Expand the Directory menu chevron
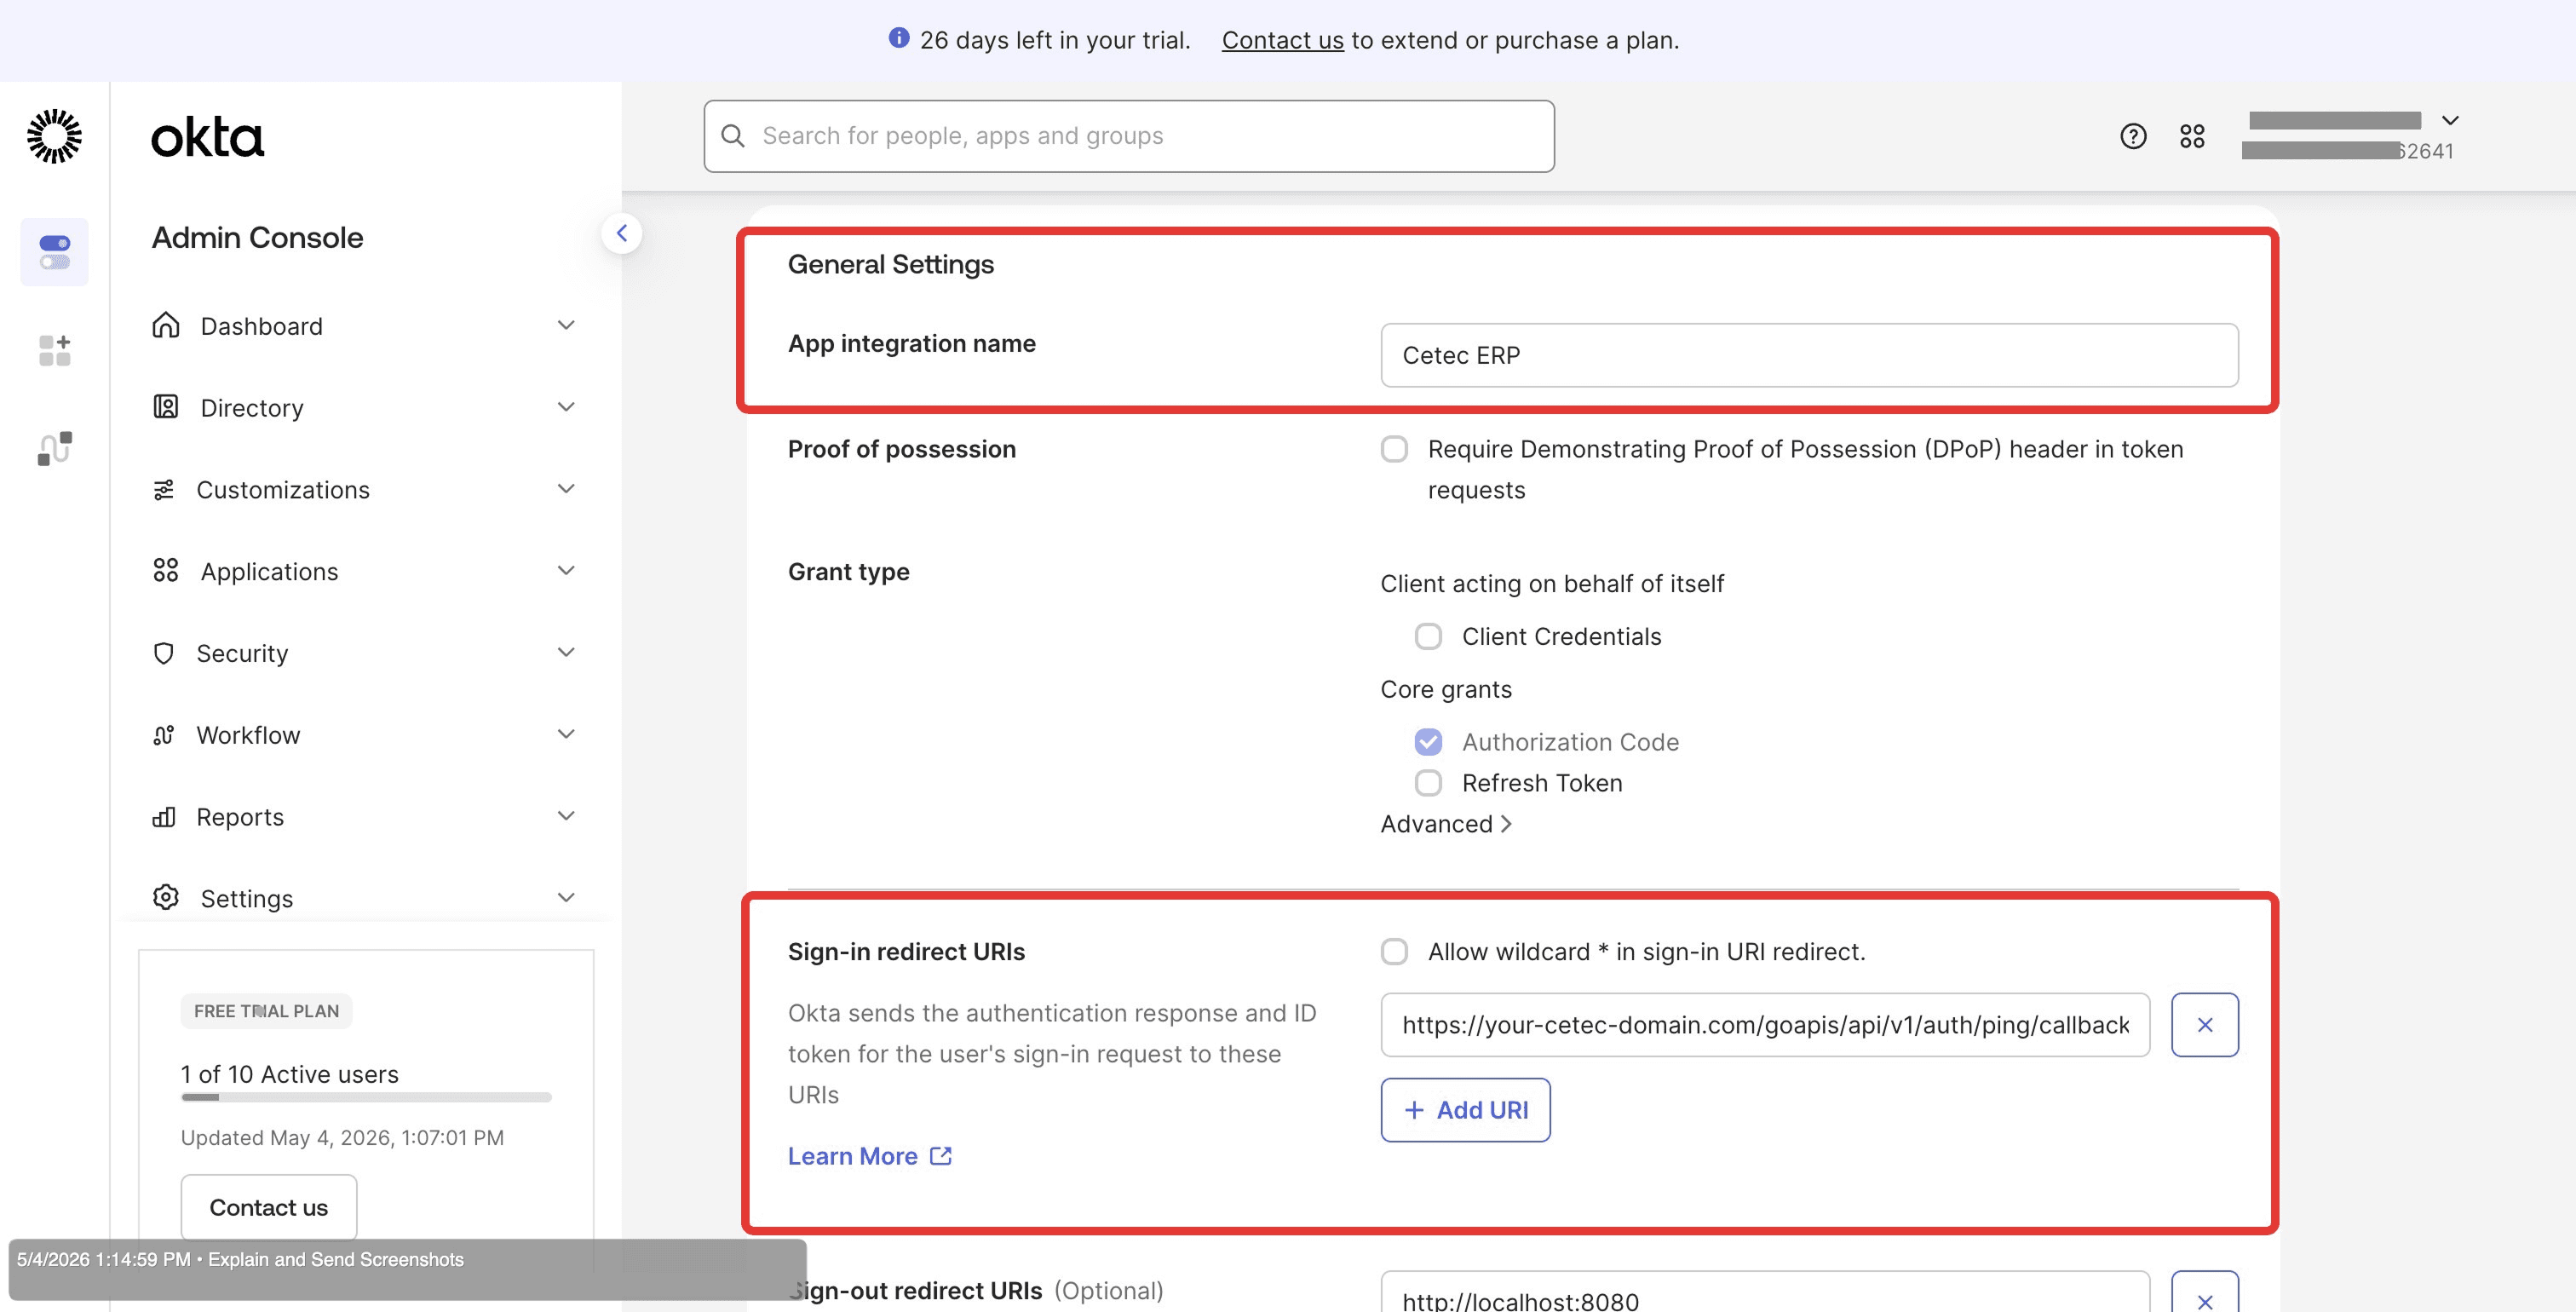 tap(566, 407)
